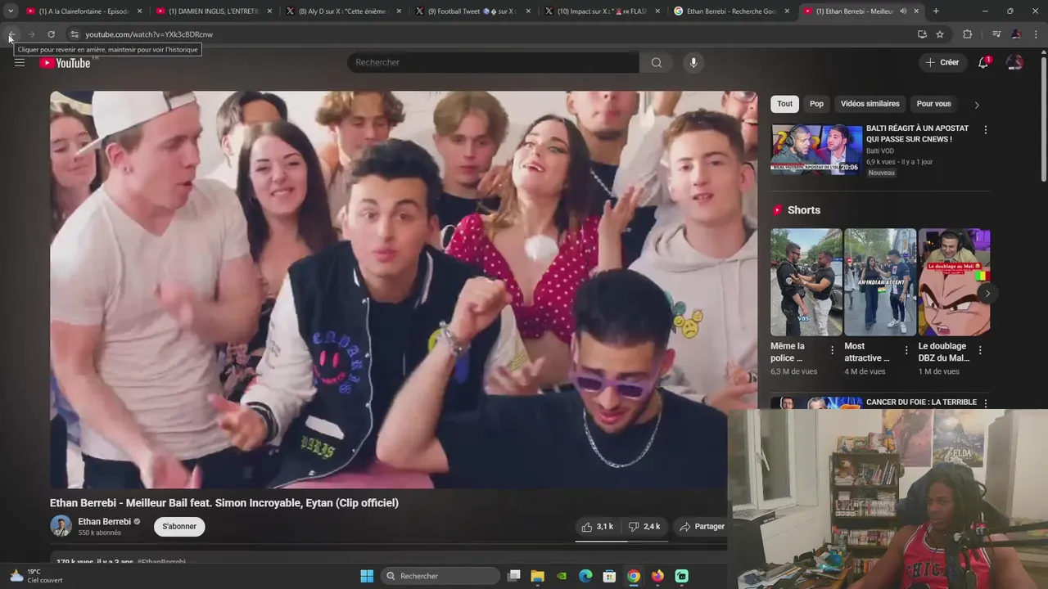Screen dimensions: 1048x589
Task: Open a new browser tab
Action: [x=936, y=11]
